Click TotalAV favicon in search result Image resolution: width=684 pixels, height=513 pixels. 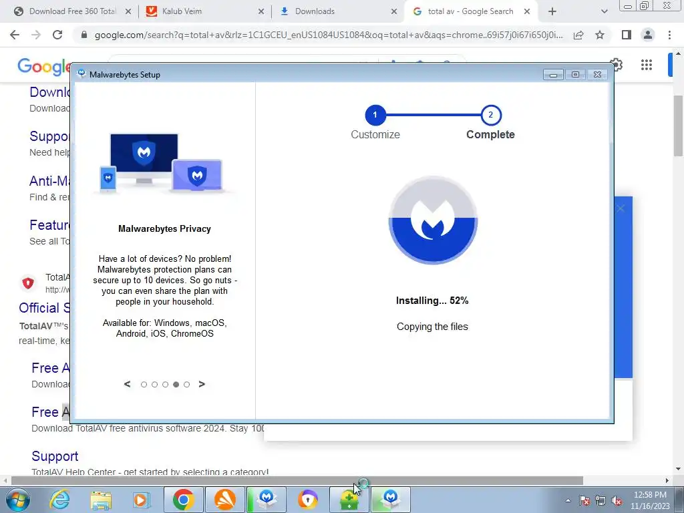pyautogui.click(x=28, y=283)
